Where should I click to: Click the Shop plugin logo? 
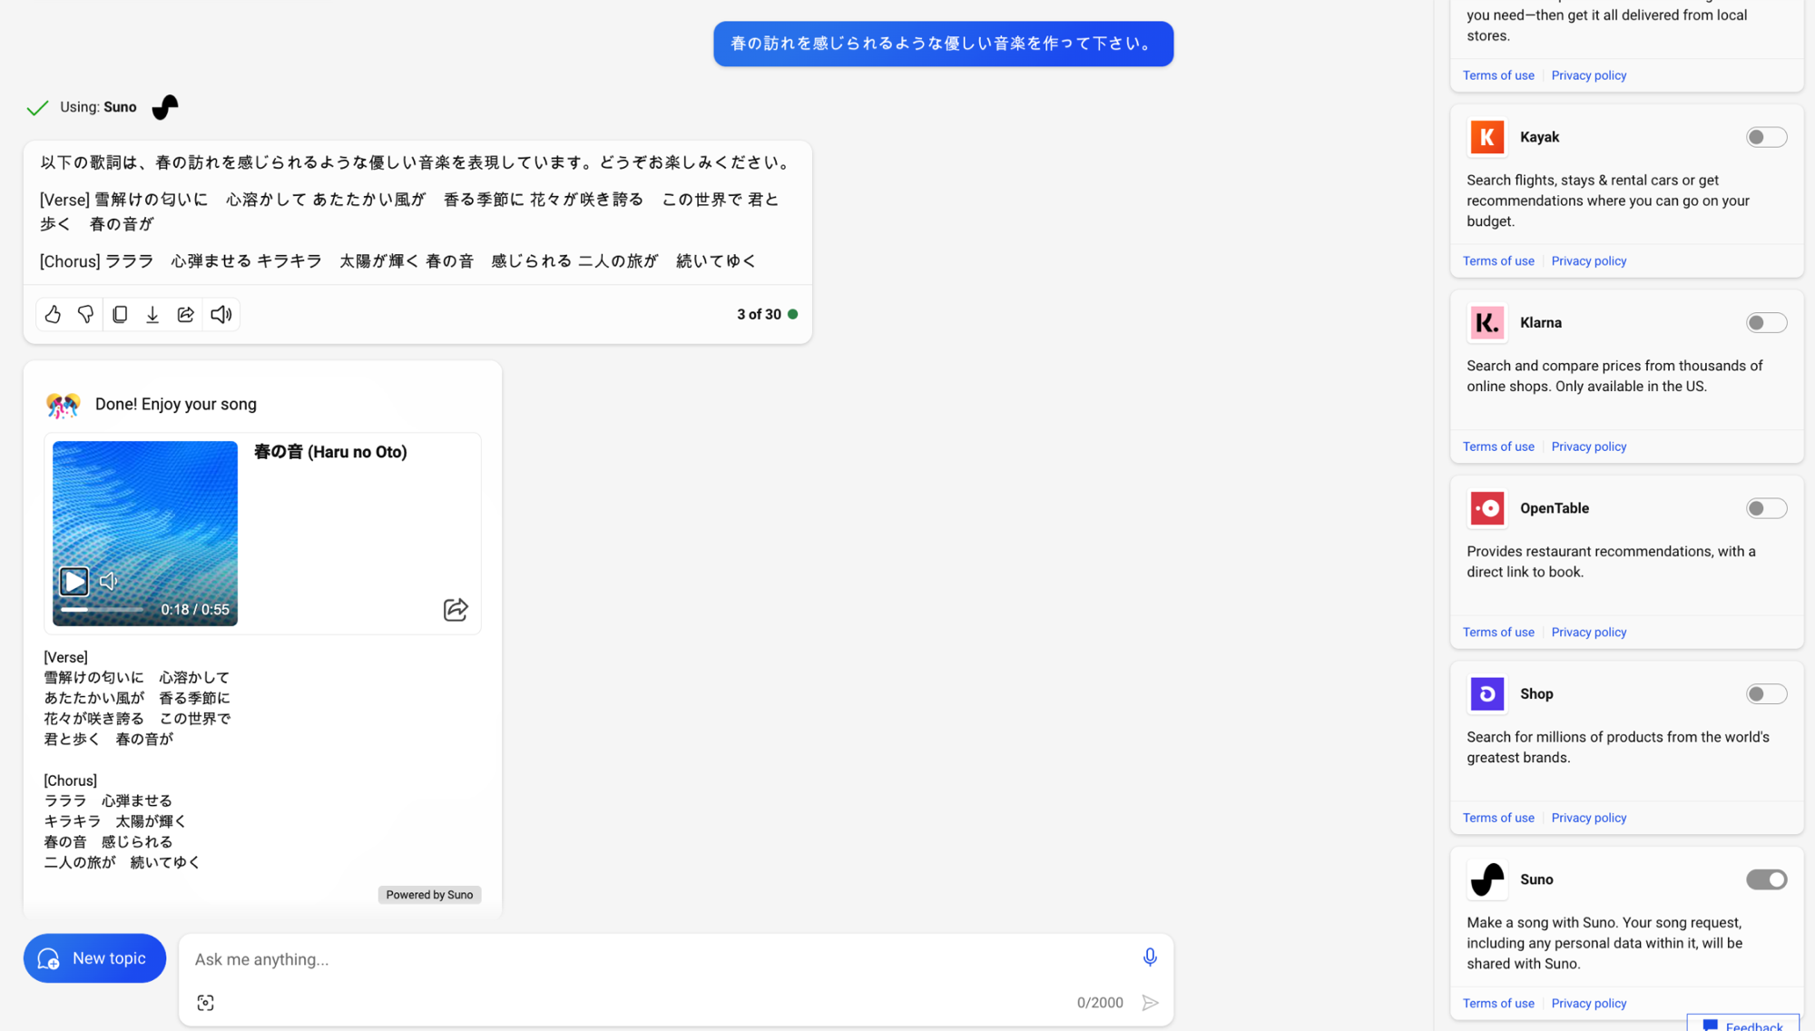click(x=1487, y=694)
